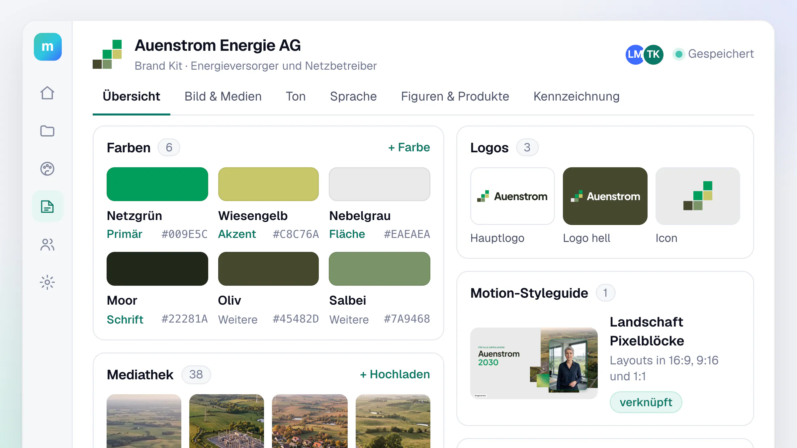797x448 pixels.
Task: Open the fourth Mediathek image of green hills with a tree
Action: (x=393, y=421)
